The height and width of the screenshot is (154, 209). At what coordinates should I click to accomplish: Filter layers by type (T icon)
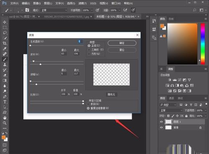(191, 105)
